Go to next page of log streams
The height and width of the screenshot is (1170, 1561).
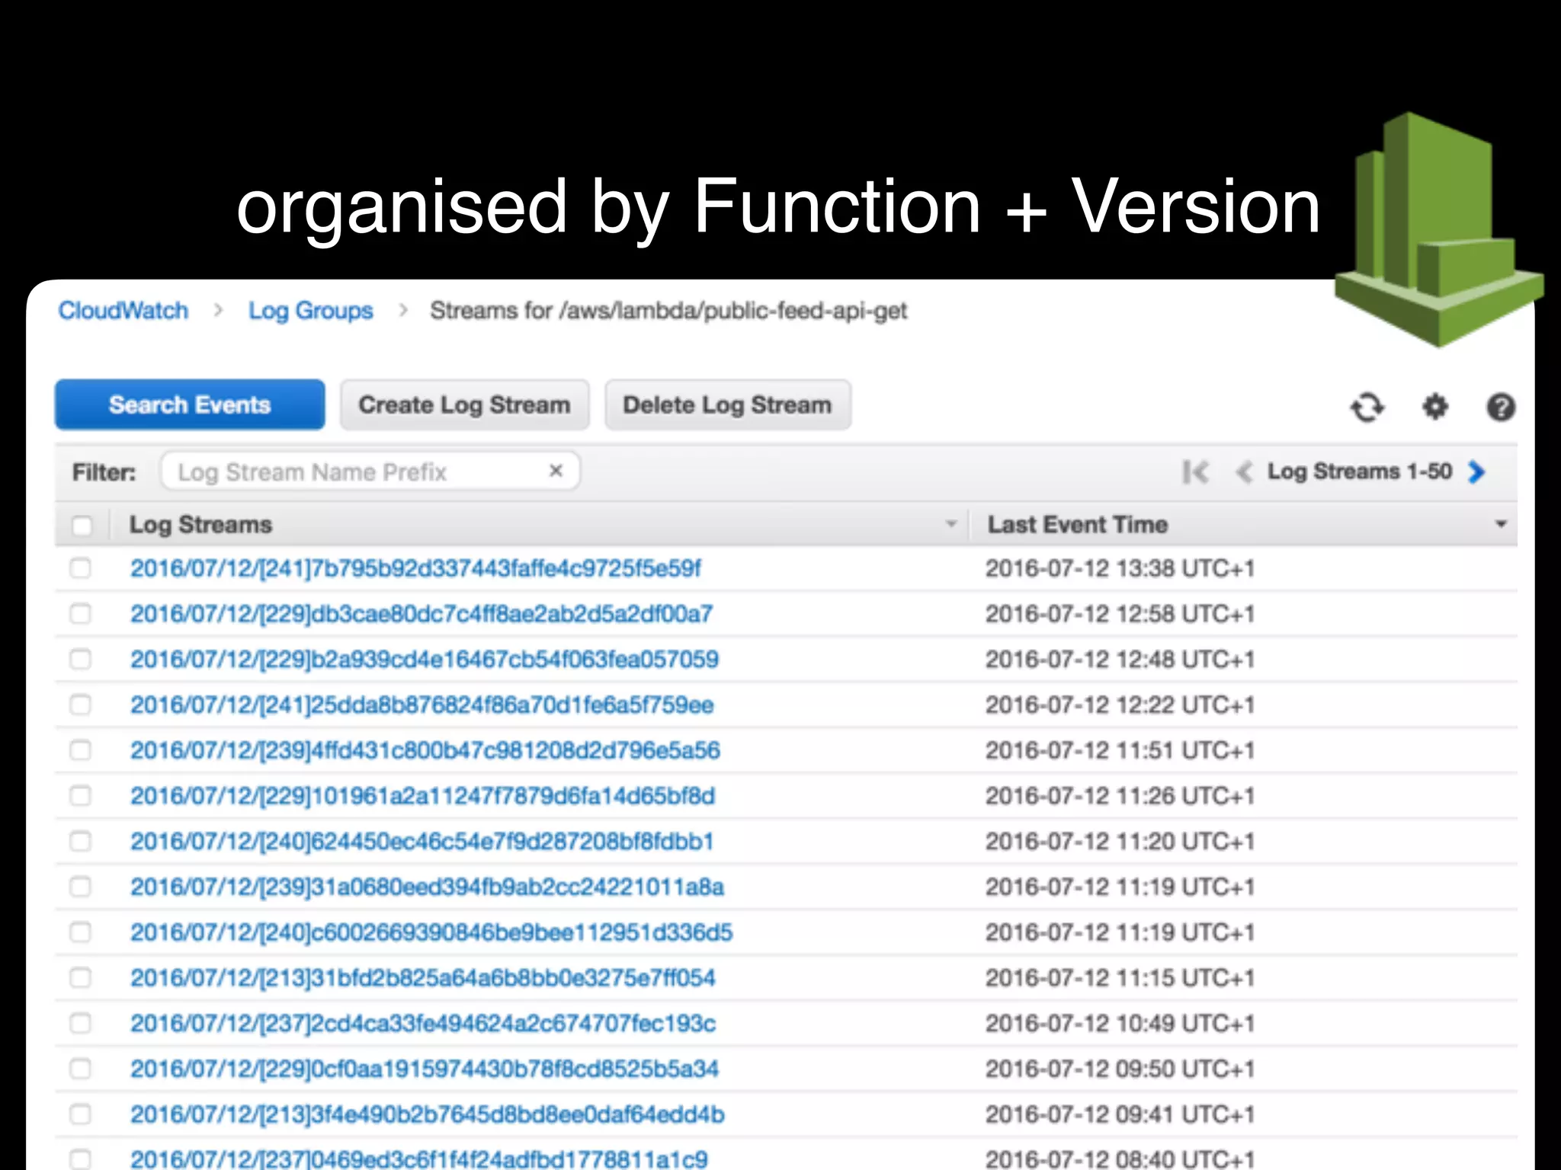pos(1476,472)
